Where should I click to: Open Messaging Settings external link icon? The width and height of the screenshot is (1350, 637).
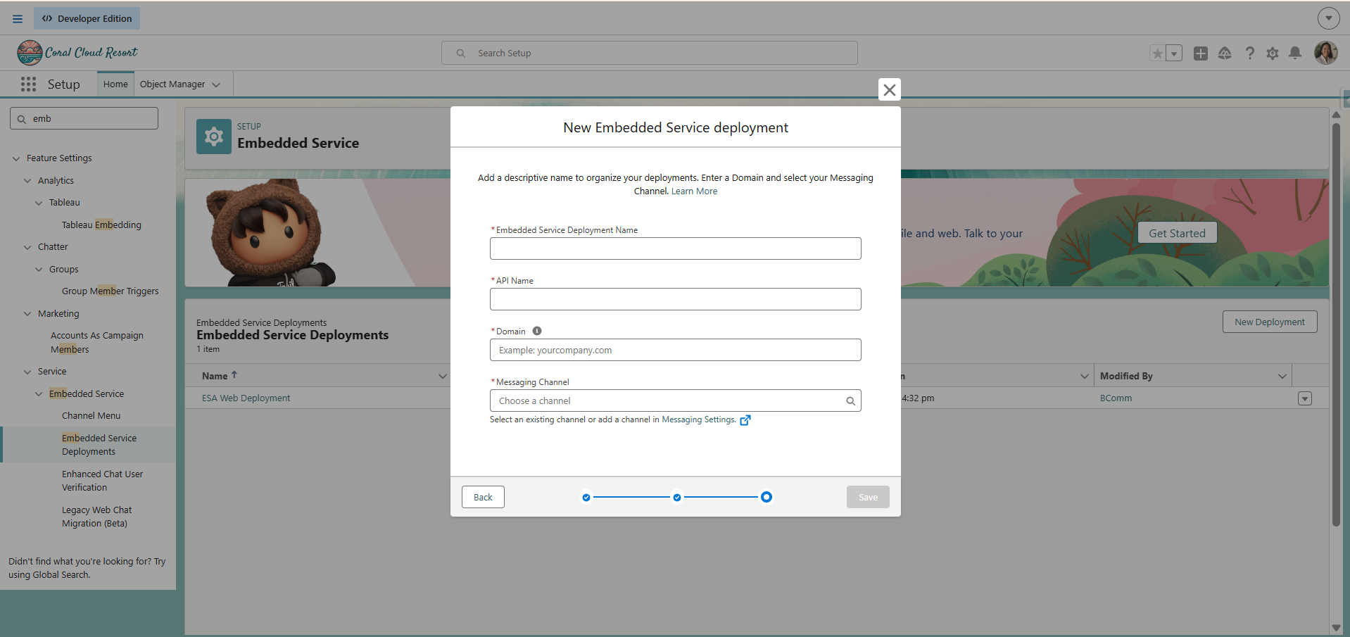coord(745,420)
